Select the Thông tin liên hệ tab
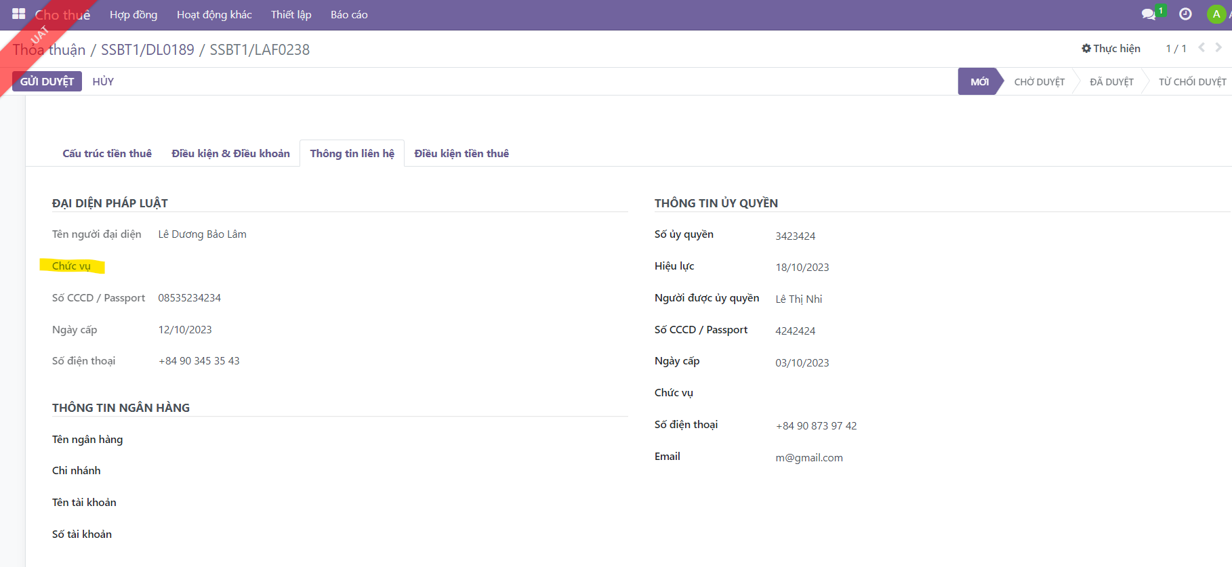The height and width of the screenshot is (567, 1232). (352, 154)
